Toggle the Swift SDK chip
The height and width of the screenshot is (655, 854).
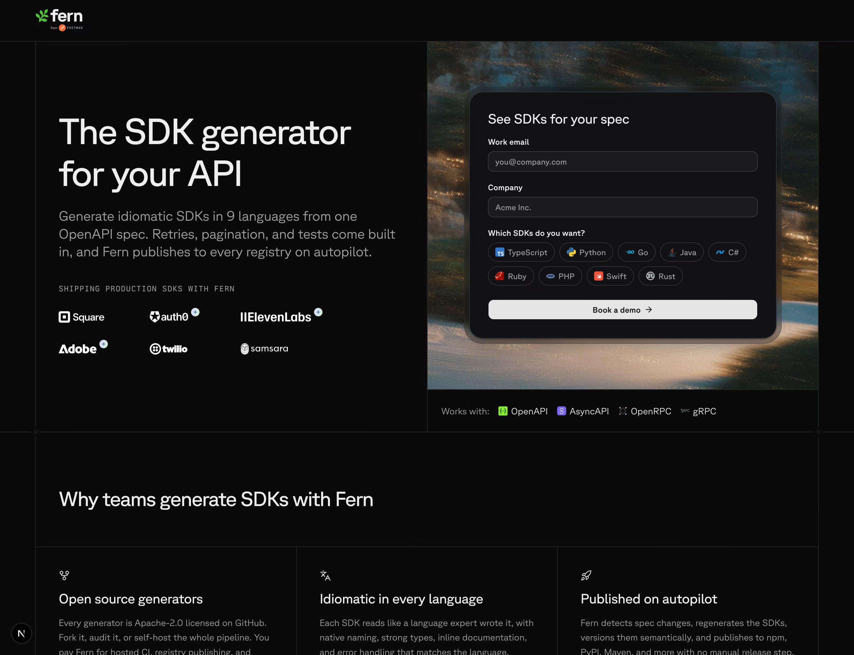610,276
